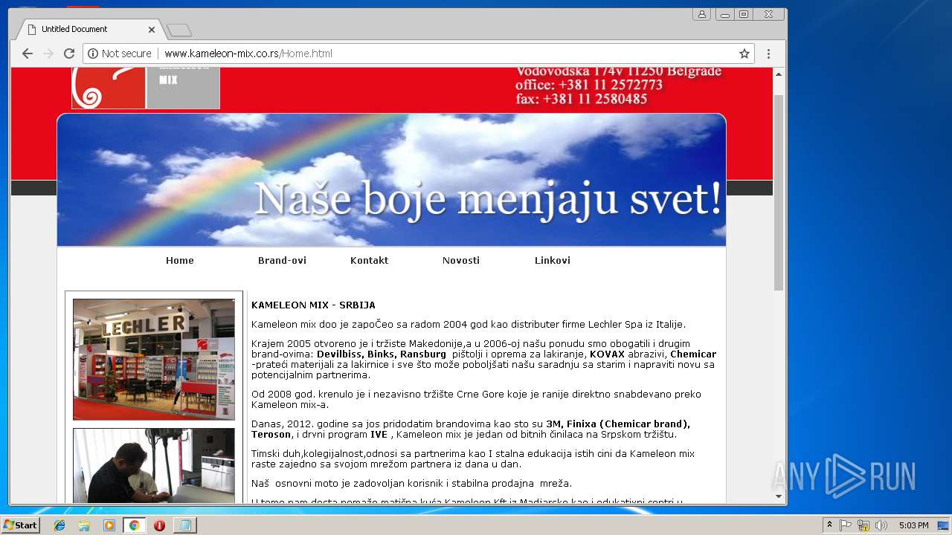Screen dimensions: 952x535
Task: Click the Chrome taskbar icon
Action: (x=134, y=525)
